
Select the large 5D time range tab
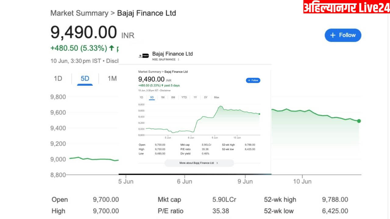85,78
